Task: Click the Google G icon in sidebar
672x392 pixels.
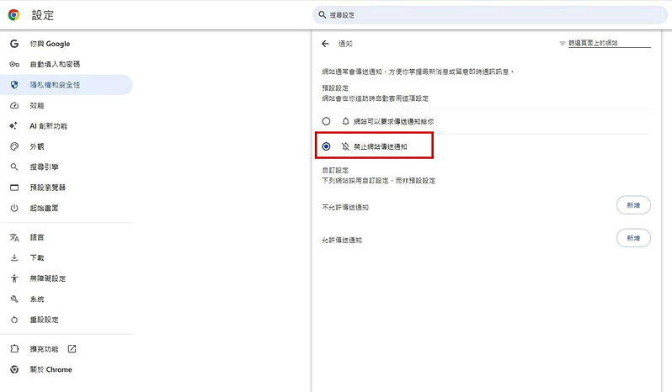Action: click(14, 44)
